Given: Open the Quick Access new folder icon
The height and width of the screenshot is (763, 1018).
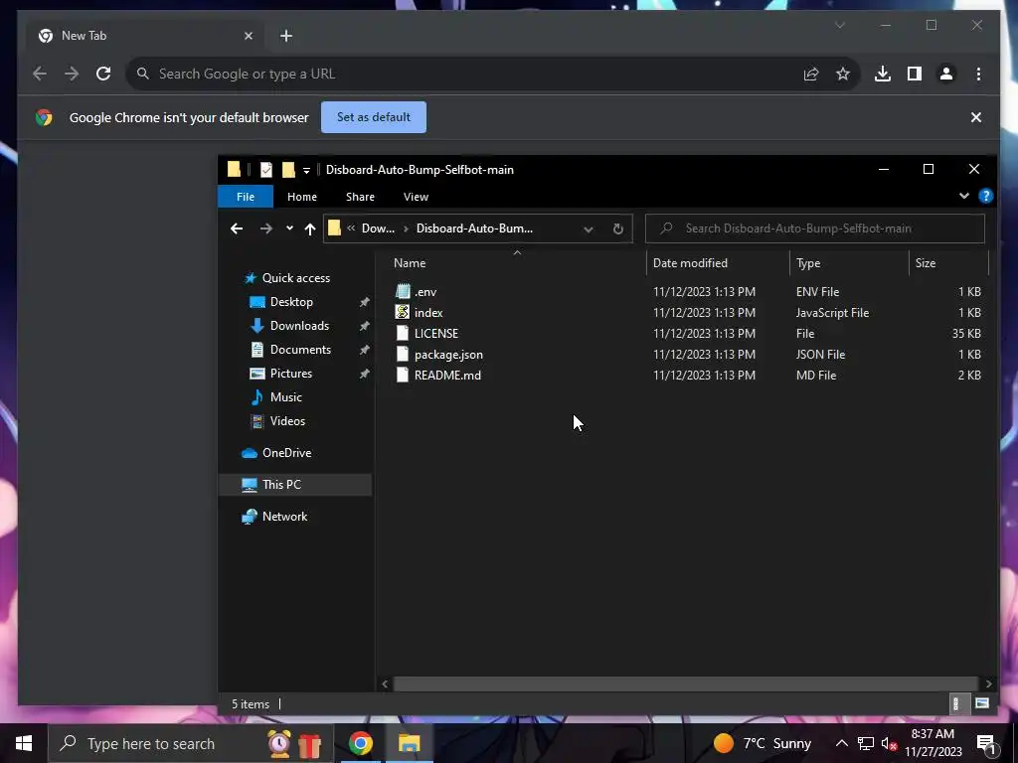Looking at the screenshot, I should tap(288, 170).
